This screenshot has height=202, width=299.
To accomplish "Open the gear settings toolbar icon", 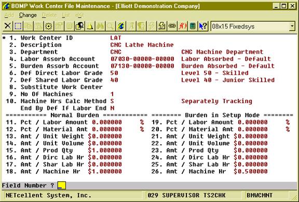I will coord(49,26).
